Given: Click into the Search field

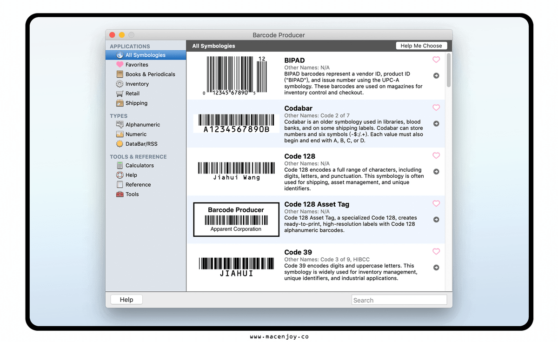Looking at the screenshot, I should point(399,300).
